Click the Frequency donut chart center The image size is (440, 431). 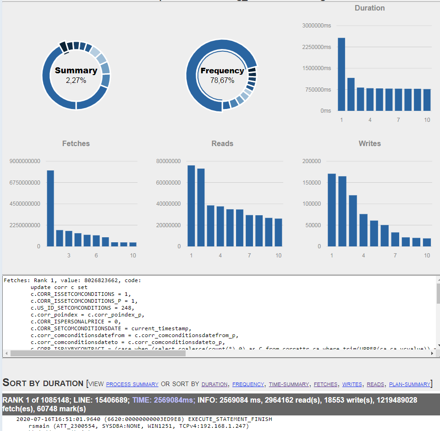(222, 76)
